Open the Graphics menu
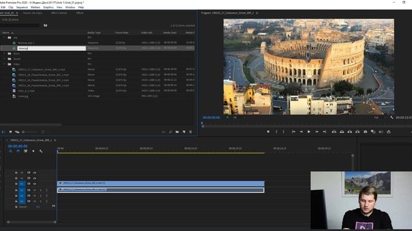 tap(48, 7)
